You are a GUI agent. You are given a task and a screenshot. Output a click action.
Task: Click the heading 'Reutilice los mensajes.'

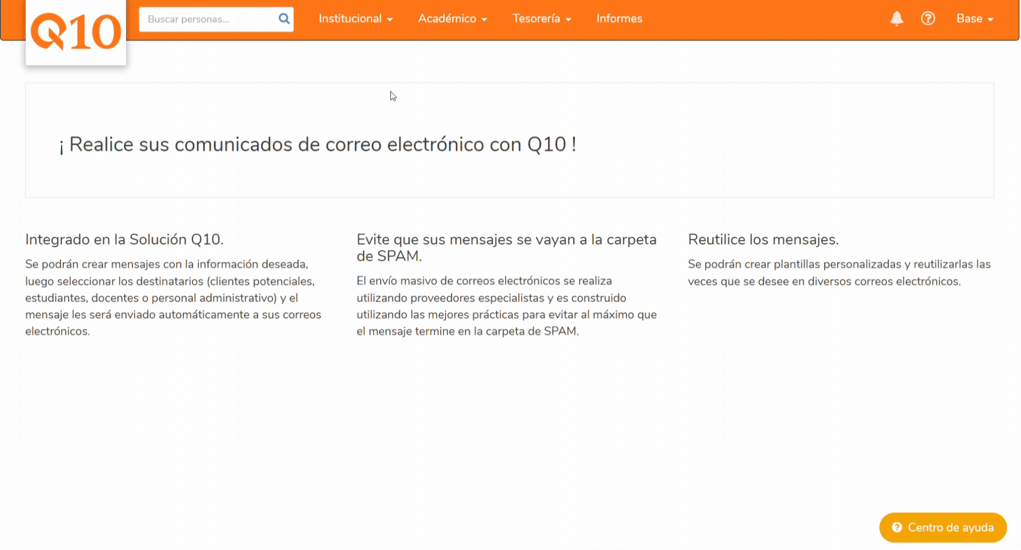click(763, 239)
